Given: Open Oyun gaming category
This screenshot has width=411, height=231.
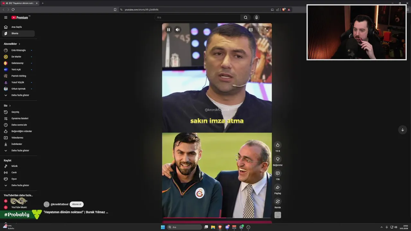Looking at the screenshot, I should pyautogui.click(x=18, y=179).
